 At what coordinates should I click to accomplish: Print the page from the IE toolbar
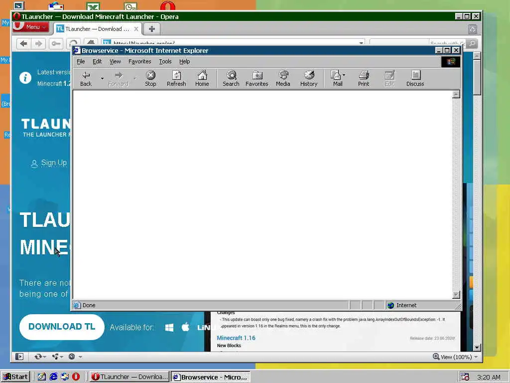(x=364, y=78)
